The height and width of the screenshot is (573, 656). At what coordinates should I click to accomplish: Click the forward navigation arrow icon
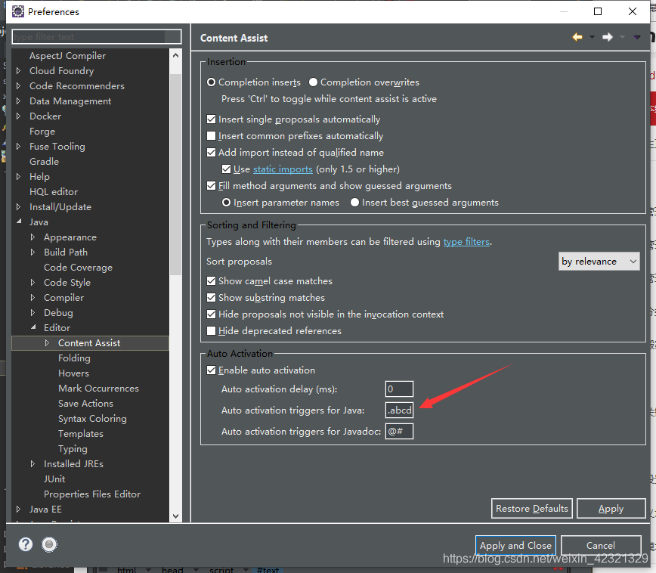click(x=608, y=37)
